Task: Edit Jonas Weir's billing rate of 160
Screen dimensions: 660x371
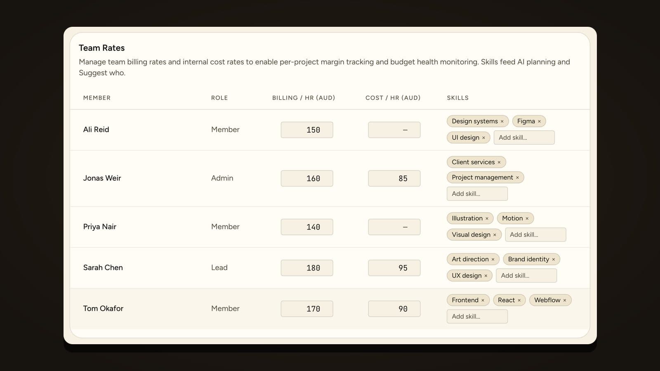Action: [x=307, y=178]
